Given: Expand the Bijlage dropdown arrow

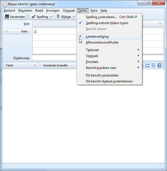Looking at the screenshot, I should coord(74,17).
